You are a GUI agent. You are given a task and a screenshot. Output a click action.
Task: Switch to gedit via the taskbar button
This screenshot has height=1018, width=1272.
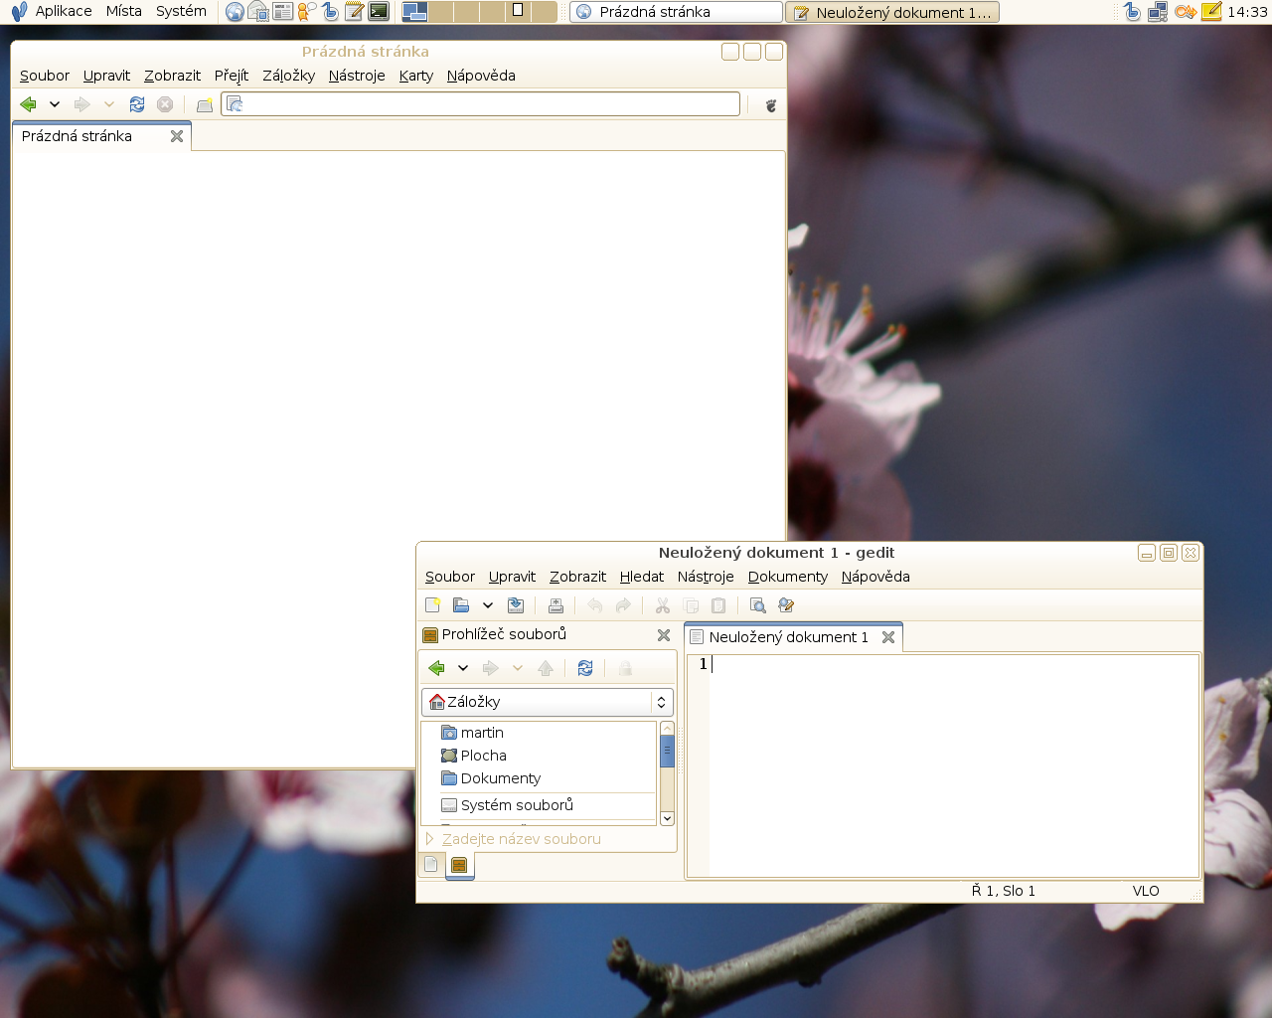pyautogui.click(x=892, y=12)
